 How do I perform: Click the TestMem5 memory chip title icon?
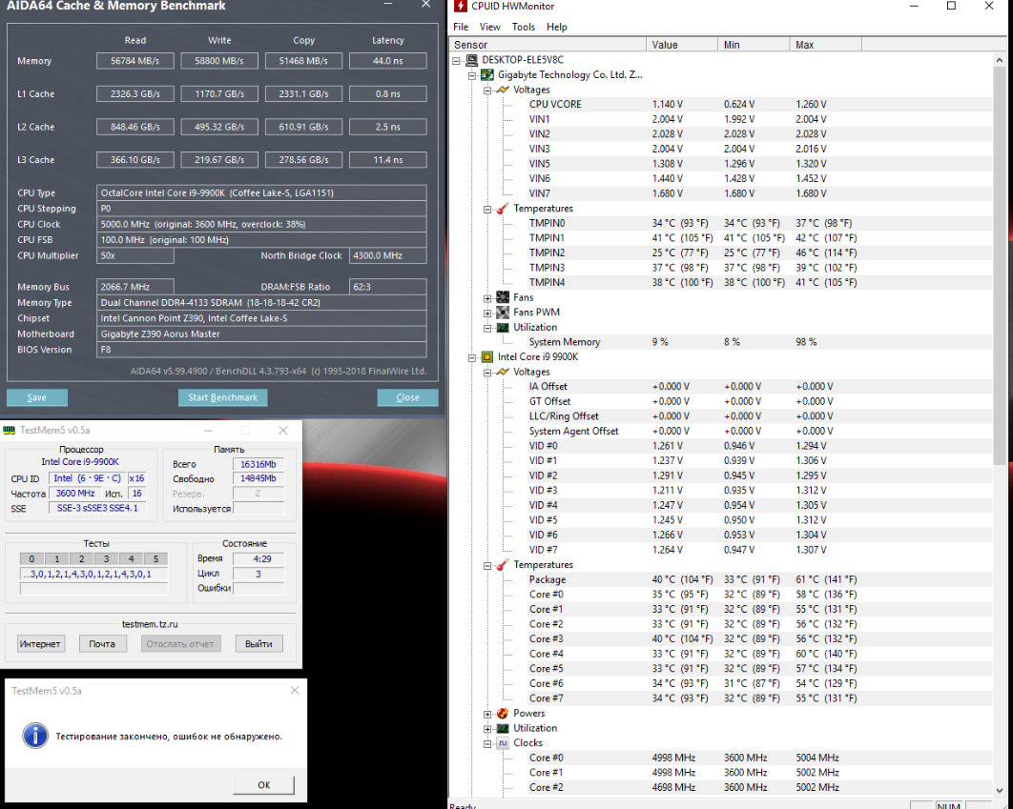click(x=9, y=431)
